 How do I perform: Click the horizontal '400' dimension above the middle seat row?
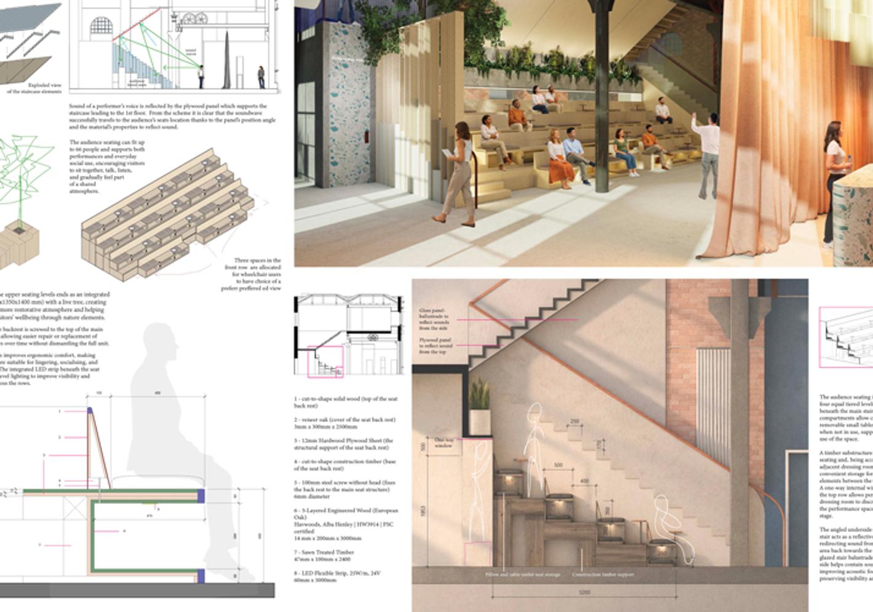584,481
